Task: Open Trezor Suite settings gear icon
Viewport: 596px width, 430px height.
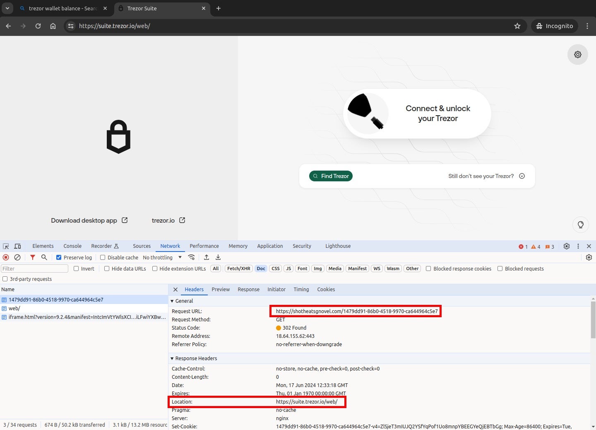Action: (x=577, y=55)
